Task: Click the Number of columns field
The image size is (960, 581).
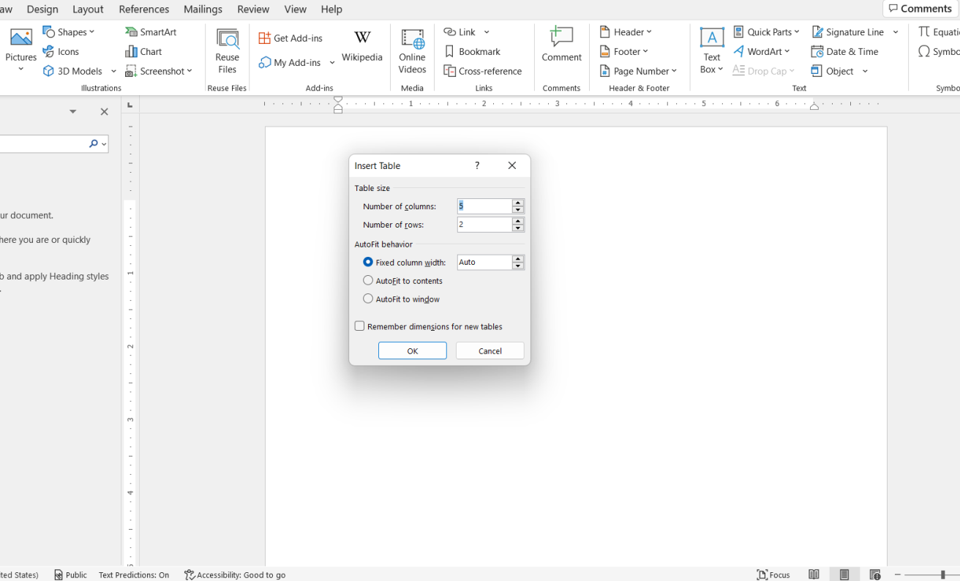Action: pyautogui.click(x=484, y=206)
